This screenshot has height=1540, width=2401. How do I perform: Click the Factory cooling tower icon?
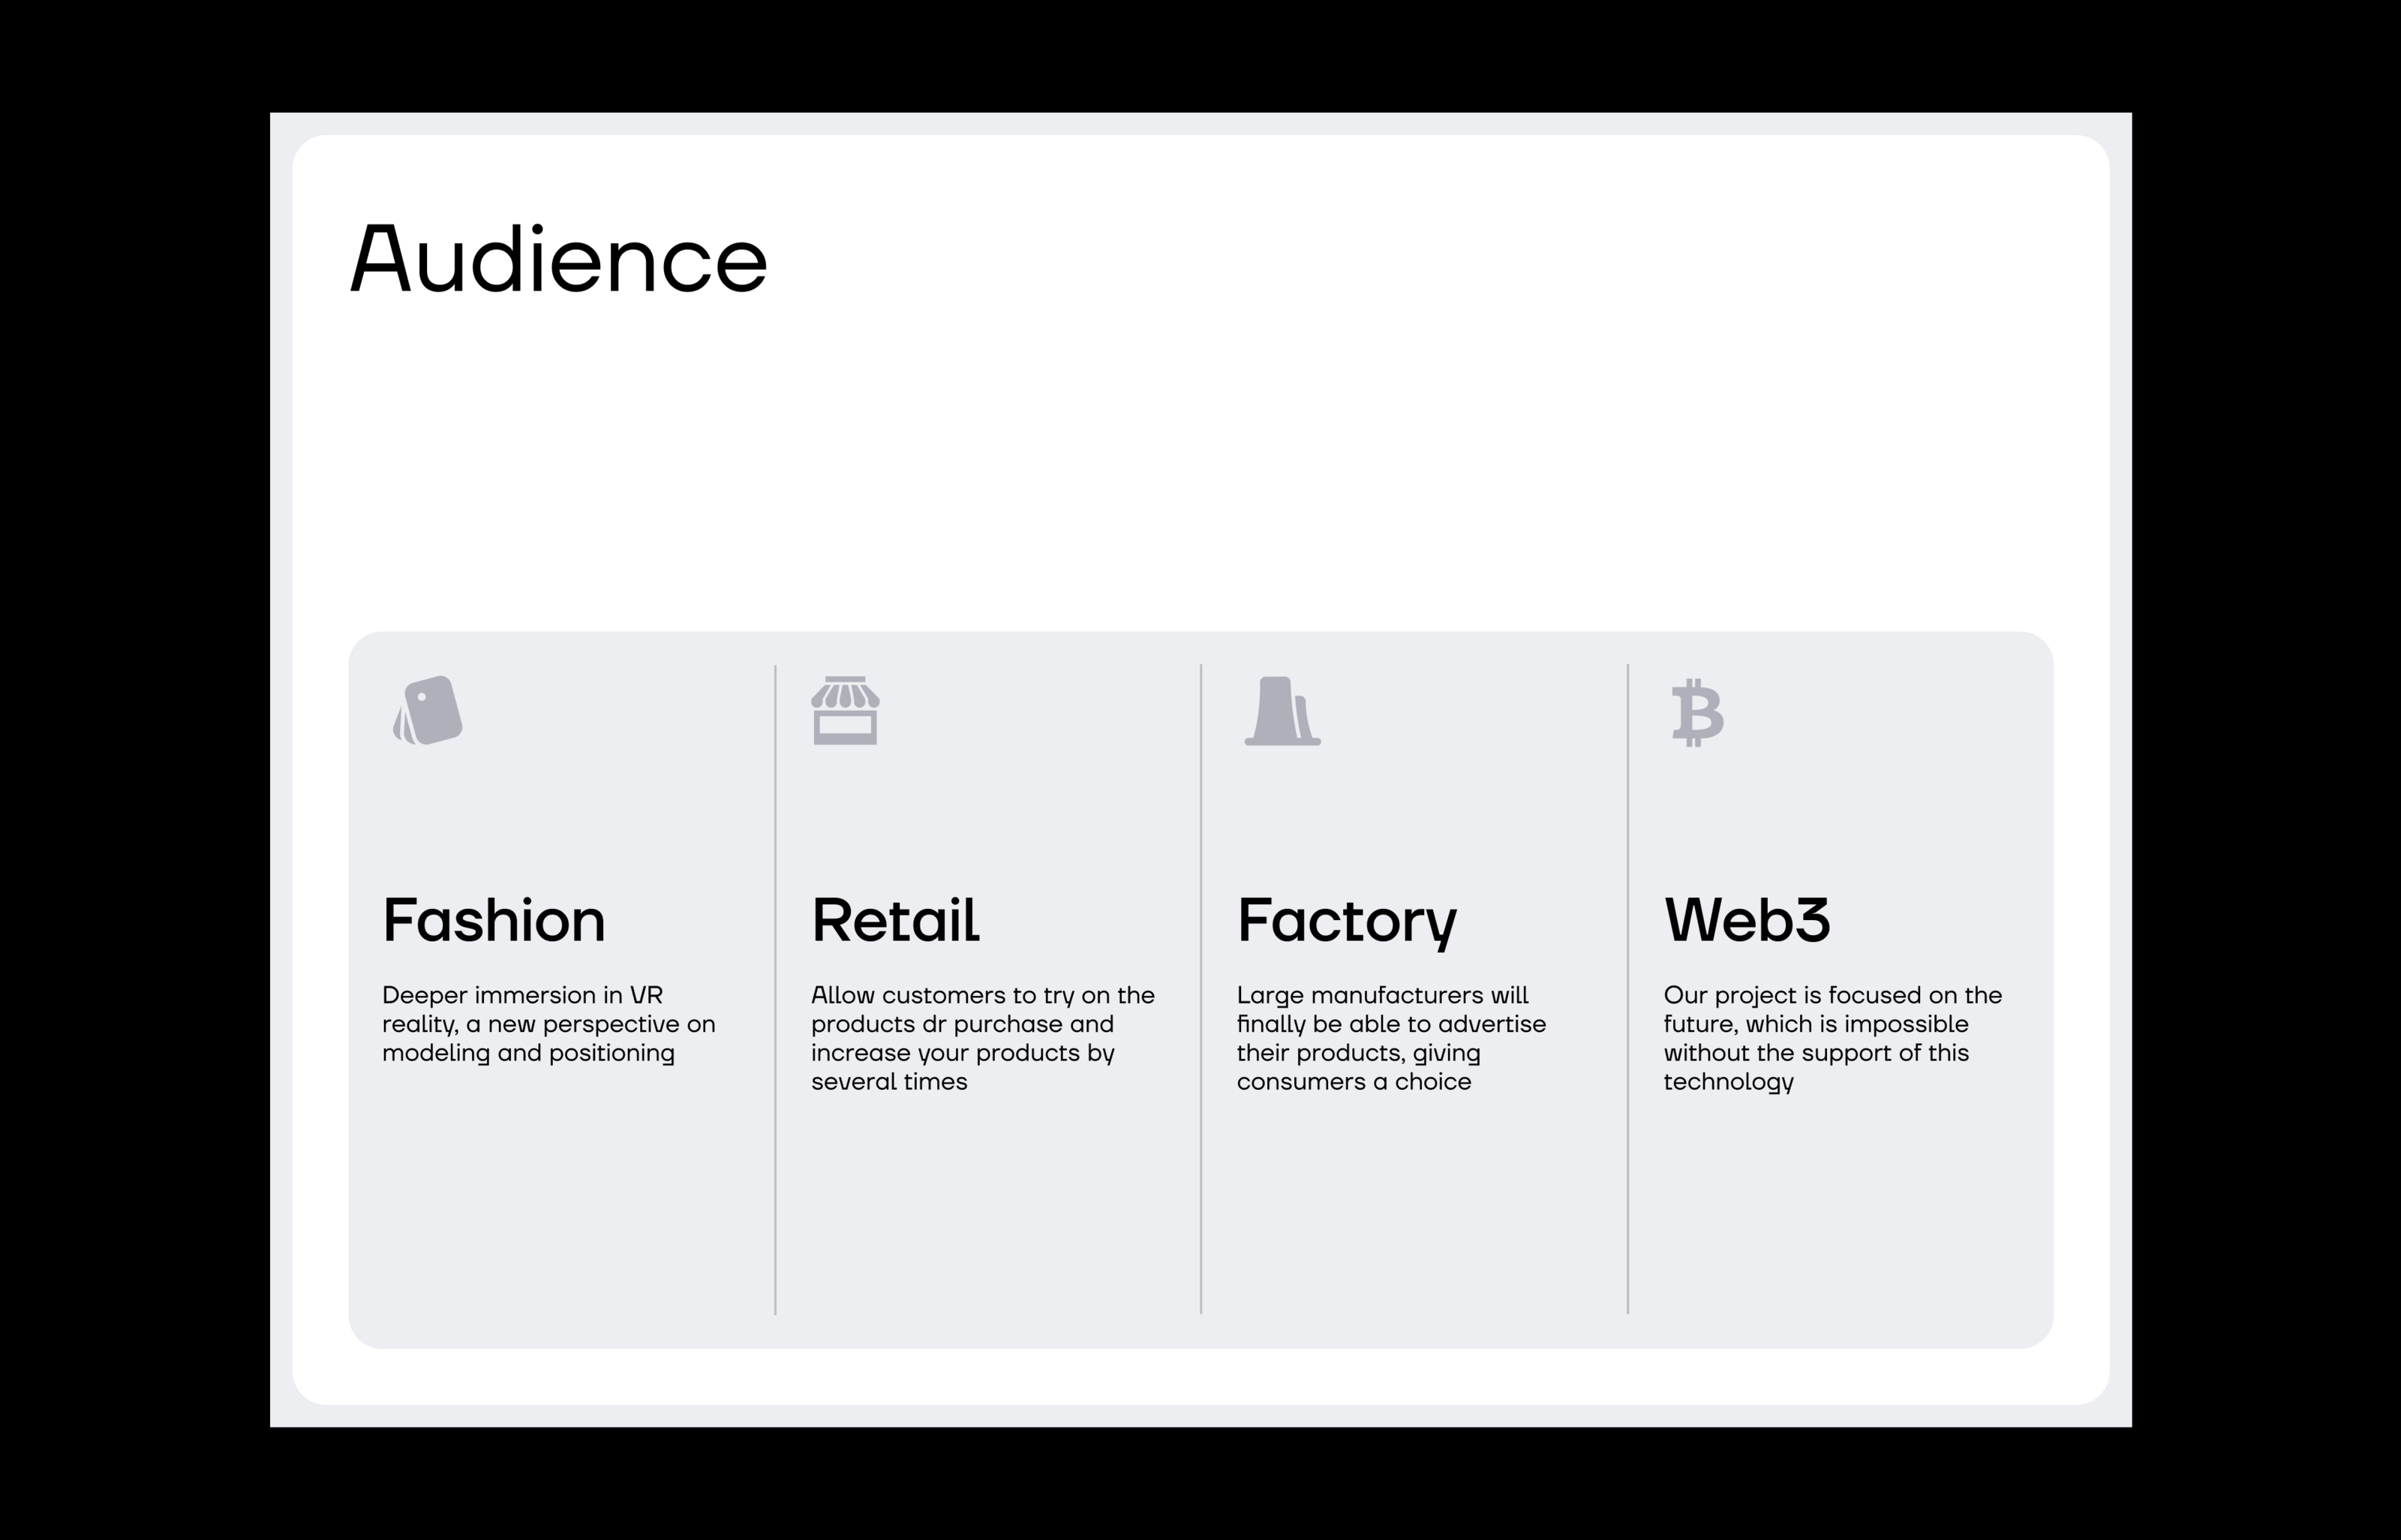click(x=1282, y=711)
